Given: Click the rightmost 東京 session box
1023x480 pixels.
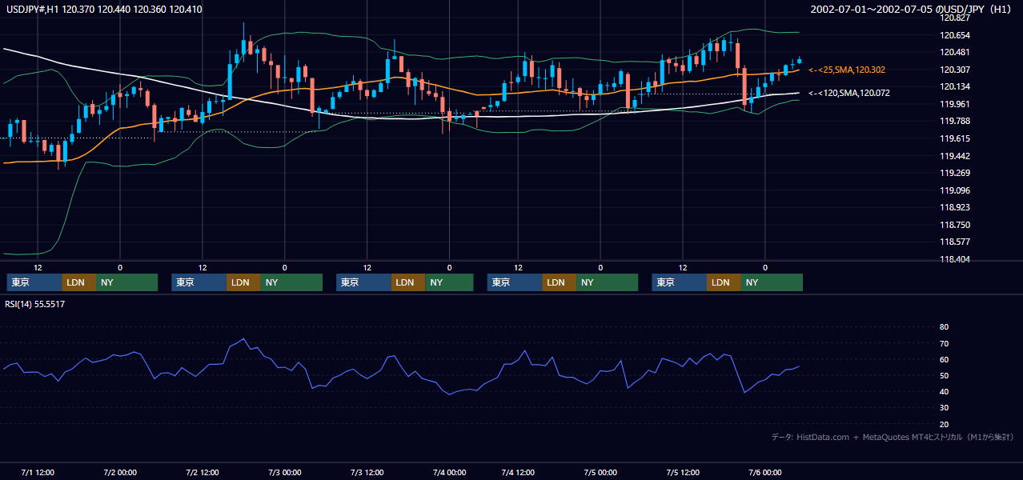Looking at the screenshot, I should [680, 282].
